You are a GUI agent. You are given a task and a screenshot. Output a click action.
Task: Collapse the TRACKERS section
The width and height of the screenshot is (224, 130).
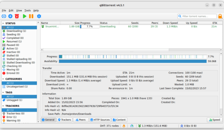pyautogui.click(x=3, y=106)
